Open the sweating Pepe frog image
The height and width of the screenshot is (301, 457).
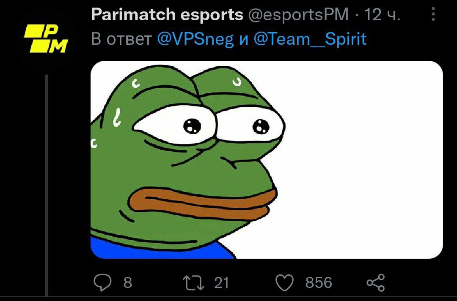(x=267, y=160)
